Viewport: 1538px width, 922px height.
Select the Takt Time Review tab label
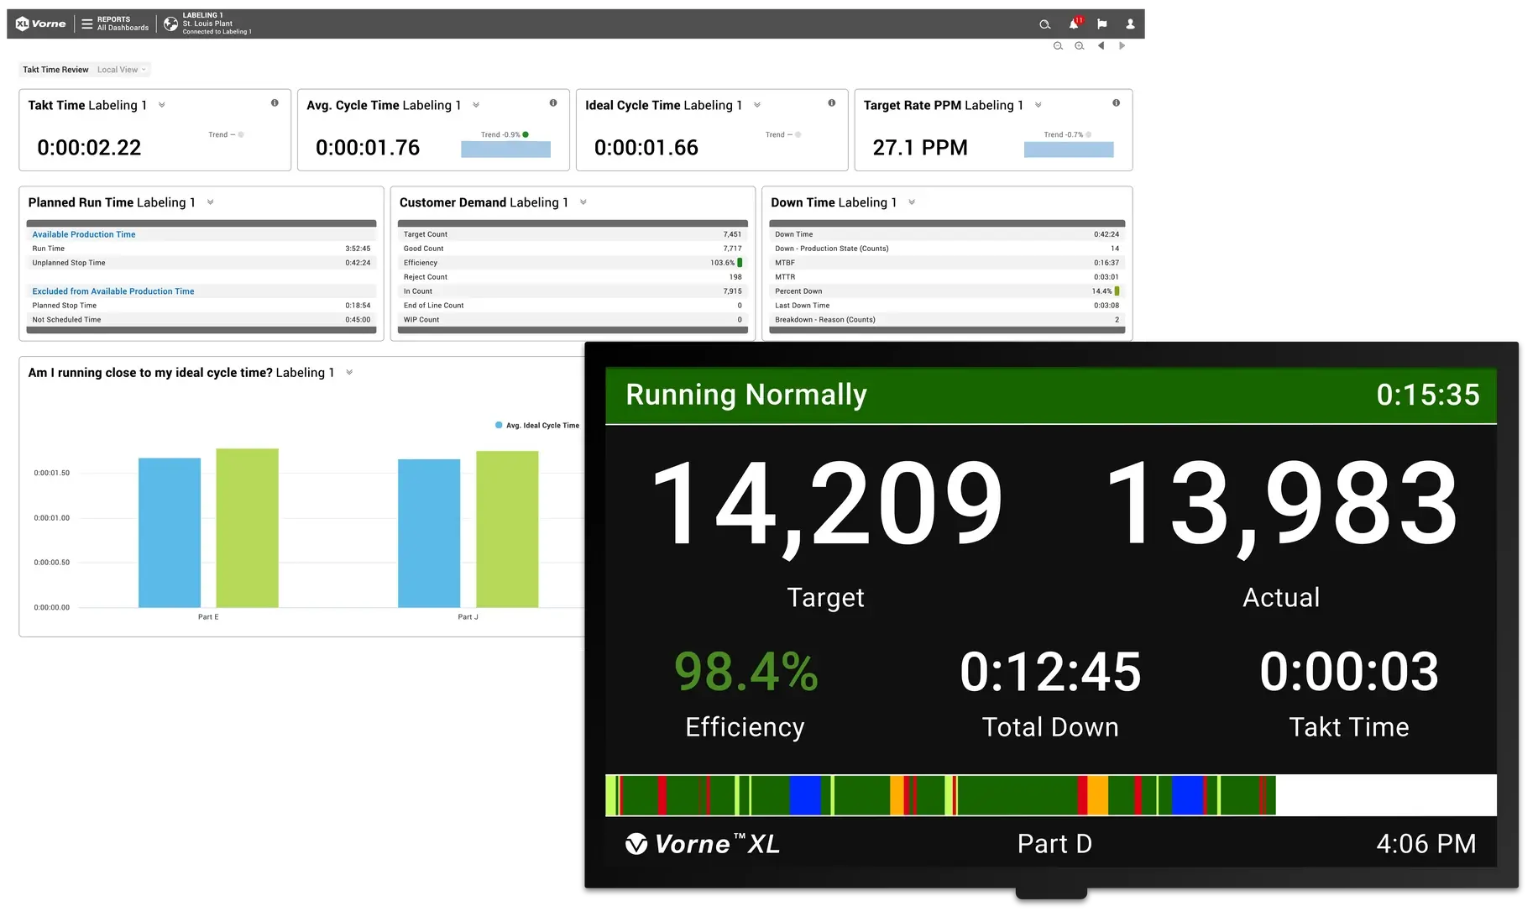point(55,70)
